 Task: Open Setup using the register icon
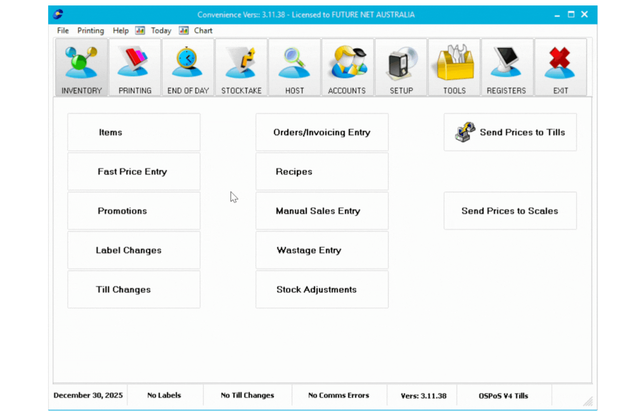pyautogui.click(x=401, y=67)
